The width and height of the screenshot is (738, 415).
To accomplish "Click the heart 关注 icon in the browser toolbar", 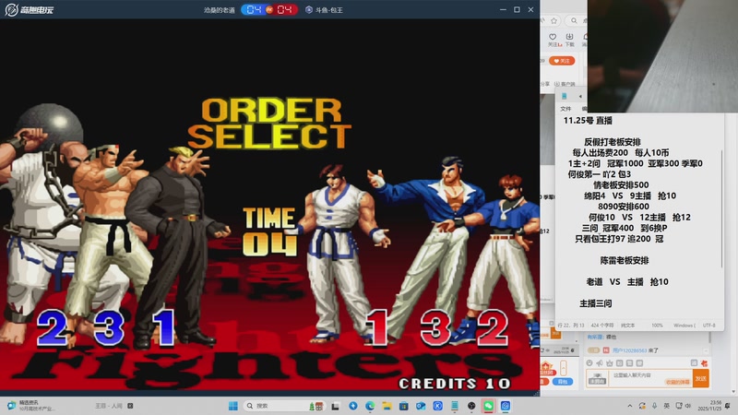I will [553, 37].
